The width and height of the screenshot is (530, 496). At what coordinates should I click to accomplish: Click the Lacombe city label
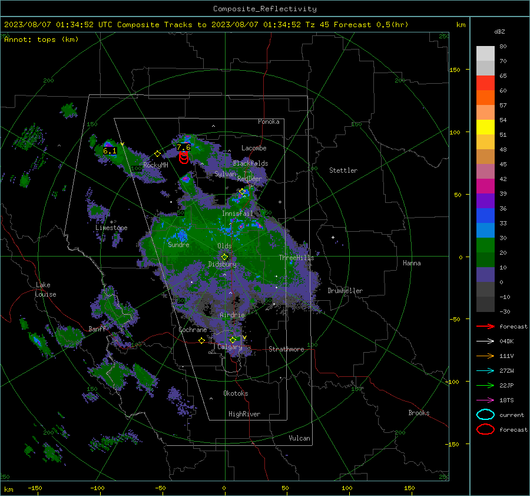coord(254,148)
